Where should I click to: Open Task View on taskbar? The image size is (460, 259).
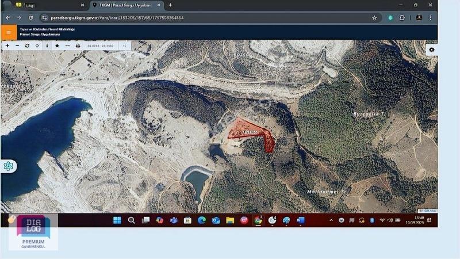tap(145, 220)
